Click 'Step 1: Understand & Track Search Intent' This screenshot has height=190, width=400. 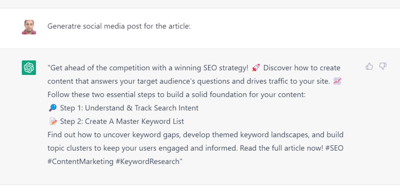[129, 108]
